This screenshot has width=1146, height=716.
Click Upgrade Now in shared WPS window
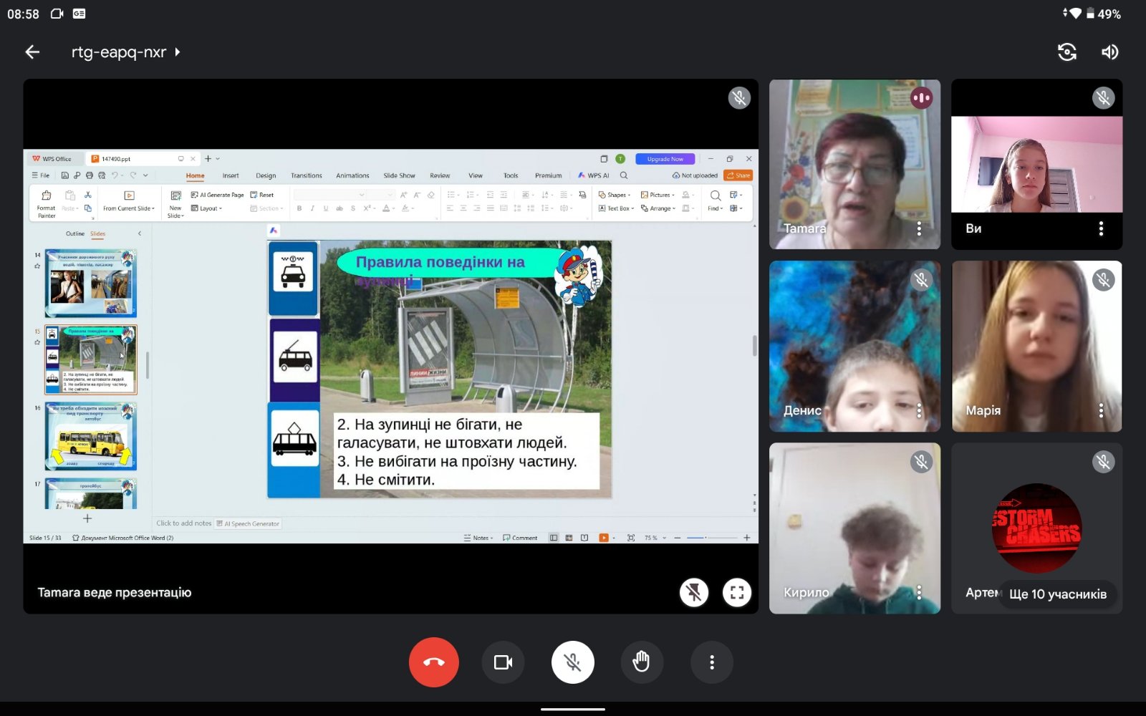665,159
